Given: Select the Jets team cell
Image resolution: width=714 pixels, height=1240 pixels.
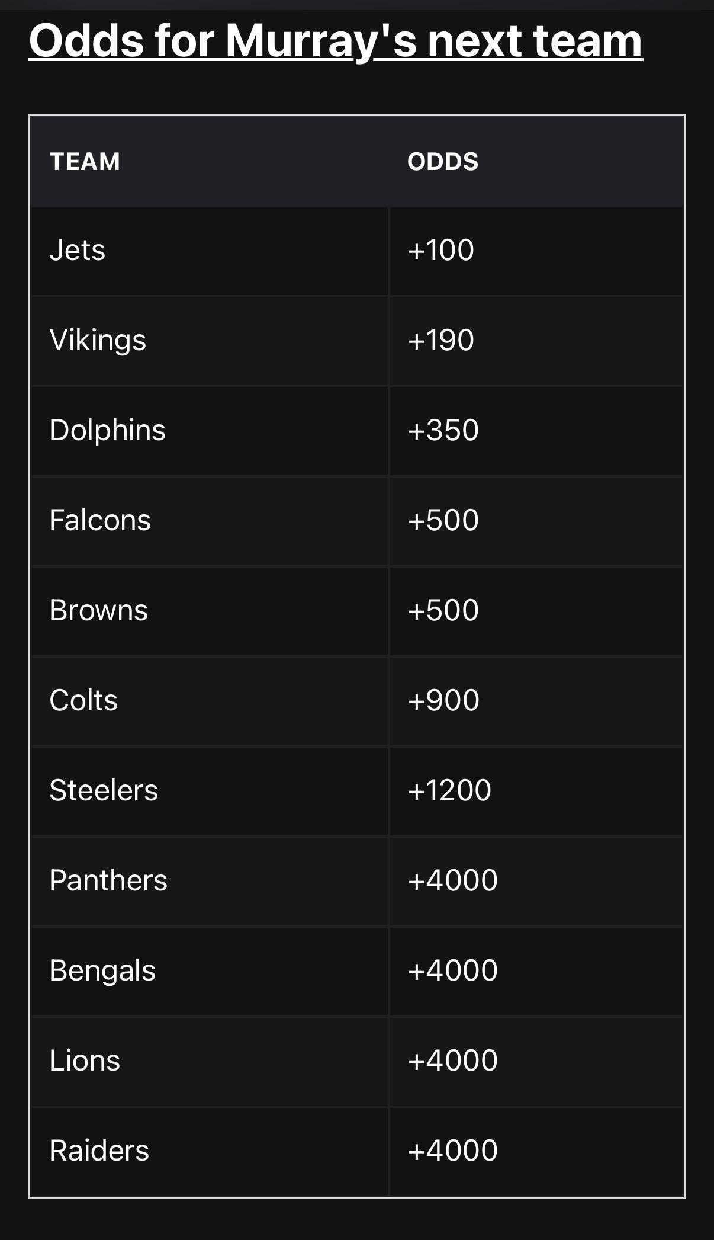Looking at the screenshot, I should coord(78,250).
